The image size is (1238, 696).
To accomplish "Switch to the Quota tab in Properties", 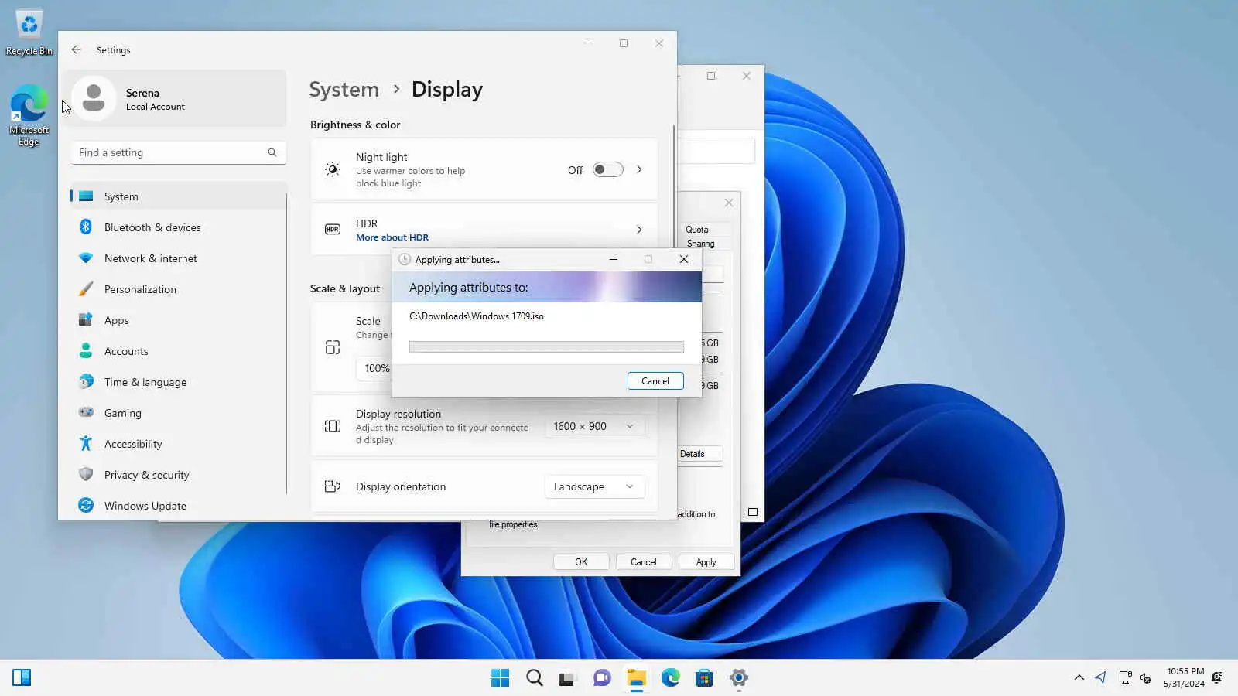I will tap(697, 230).
